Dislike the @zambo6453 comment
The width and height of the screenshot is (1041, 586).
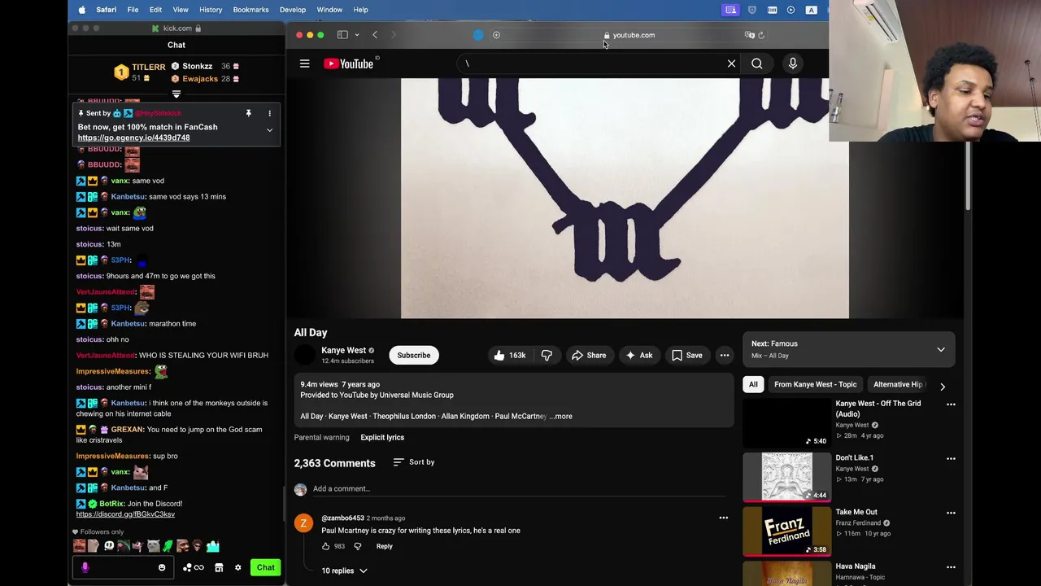click(x=358, y=546)
